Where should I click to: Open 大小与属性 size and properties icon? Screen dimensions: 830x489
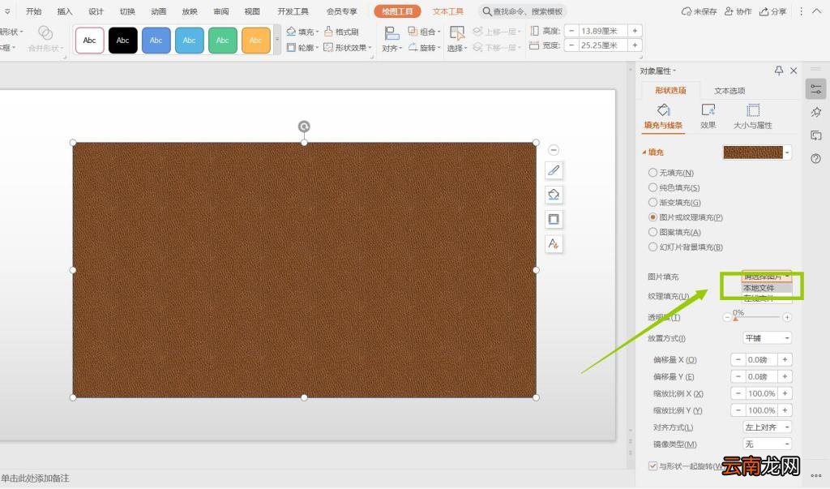coord(753,110)
